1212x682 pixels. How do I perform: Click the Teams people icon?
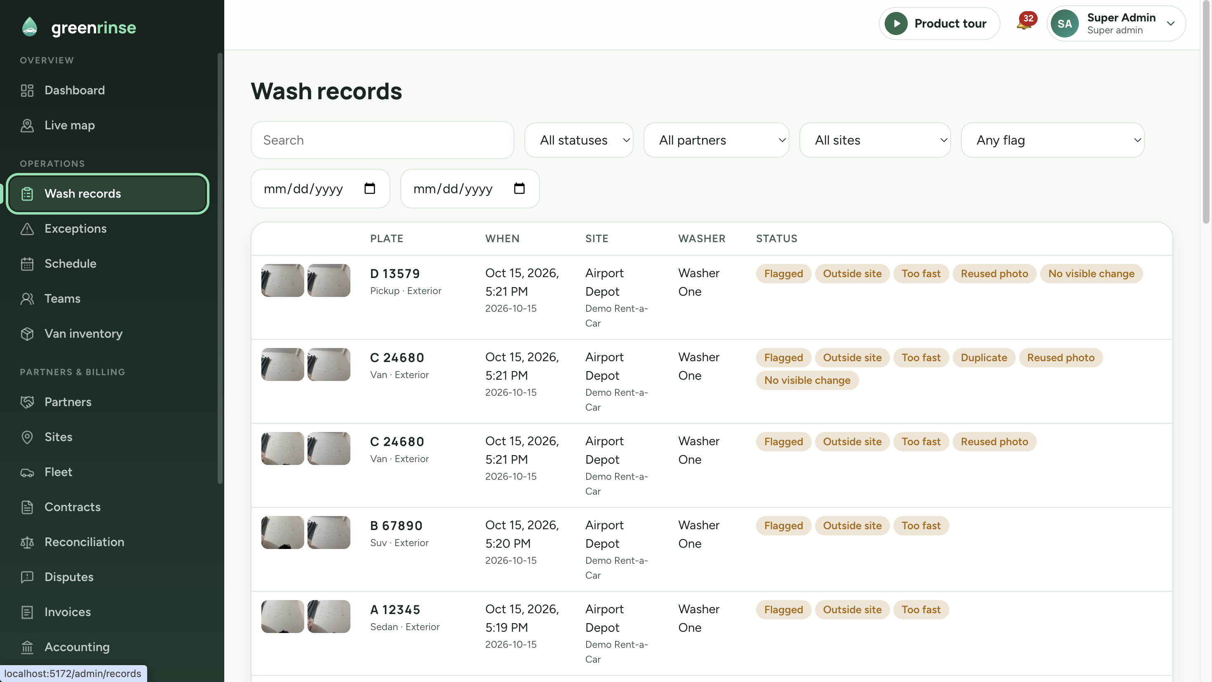(x=27, y=299)
